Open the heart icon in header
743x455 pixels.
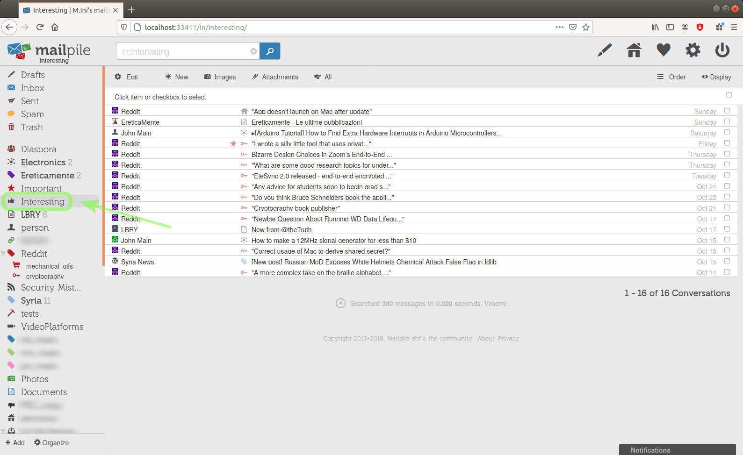click(x=664, y=50)
